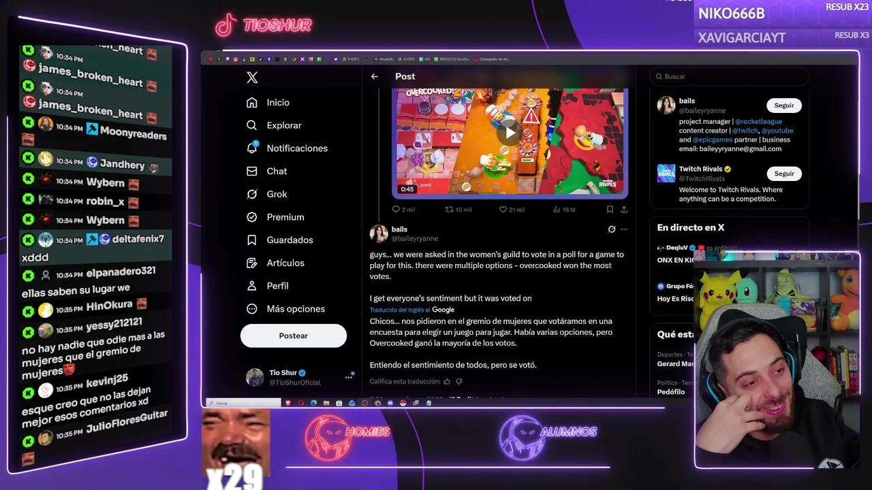The width and height of the screenshot is (872, 490).
Task: Open Discord from the taskbar
Action: [x=390, y=403]
